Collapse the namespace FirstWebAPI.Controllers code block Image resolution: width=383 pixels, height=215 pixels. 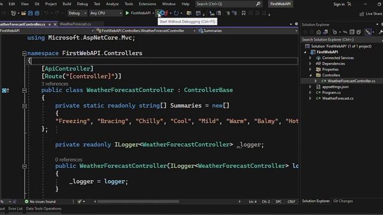24,53
